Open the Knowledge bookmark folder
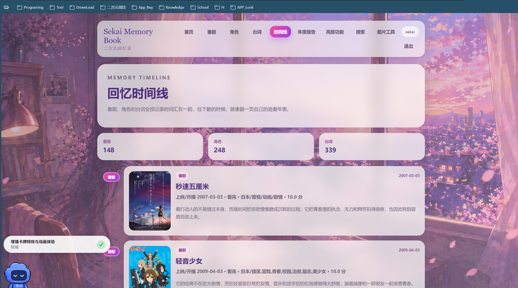This screenshot has height=288, width=518. point(172,7)
